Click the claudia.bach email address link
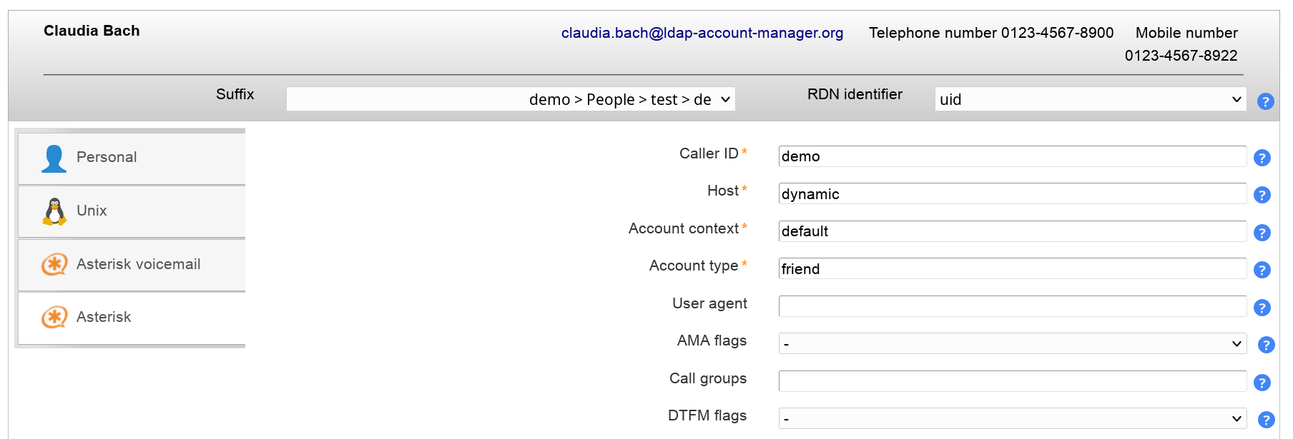This screenshot has width=1293, height=439. (x=702, y=33)
